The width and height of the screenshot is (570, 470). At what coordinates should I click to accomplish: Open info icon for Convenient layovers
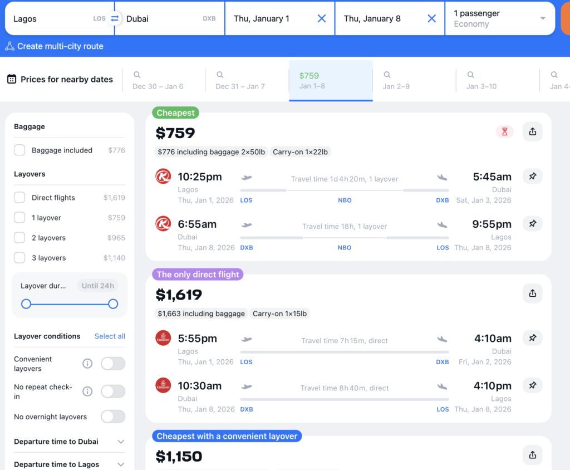[x=87, y=364]
